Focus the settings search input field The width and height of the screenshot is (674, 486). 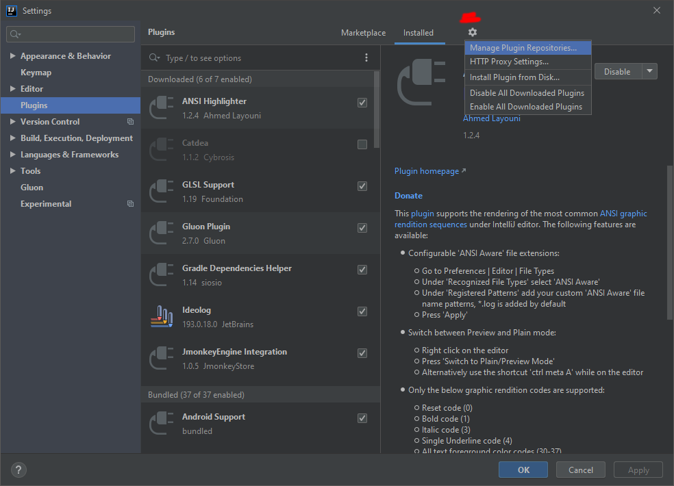click(71, 34)
